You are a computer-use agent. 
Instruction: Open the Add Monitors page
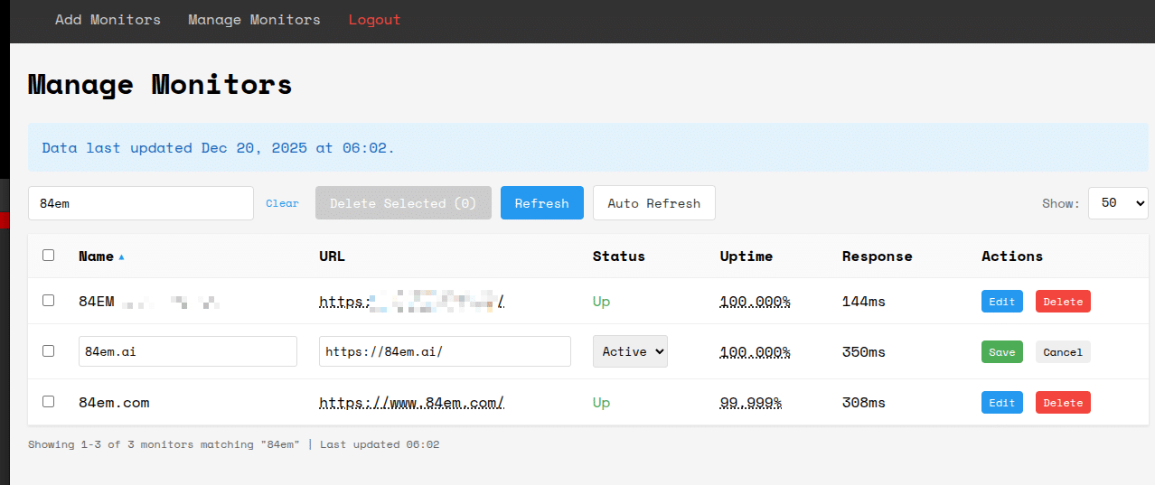(x=108, y=20)
